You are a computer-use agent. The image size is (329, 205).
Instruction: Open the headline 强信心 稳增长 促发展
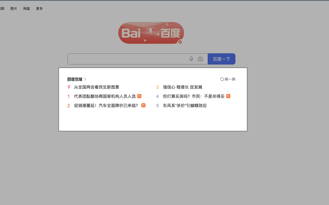182,87
